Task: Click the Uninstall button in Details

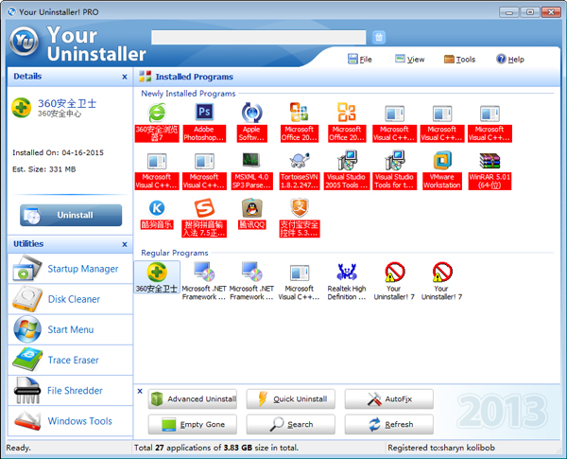Action: tap(71, 215)
